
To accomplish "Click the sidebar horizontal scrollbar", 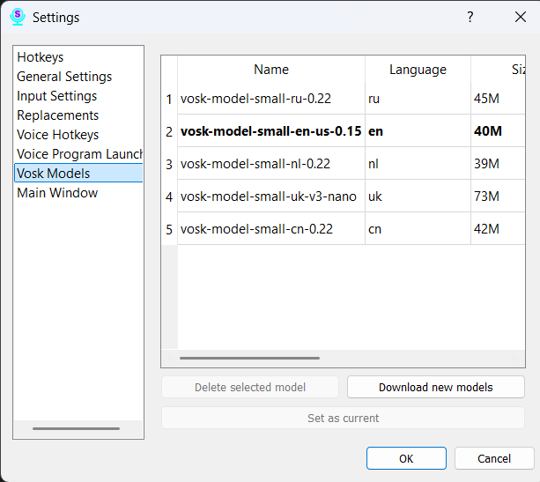I will pyautogui.click(x=76, y=428).
